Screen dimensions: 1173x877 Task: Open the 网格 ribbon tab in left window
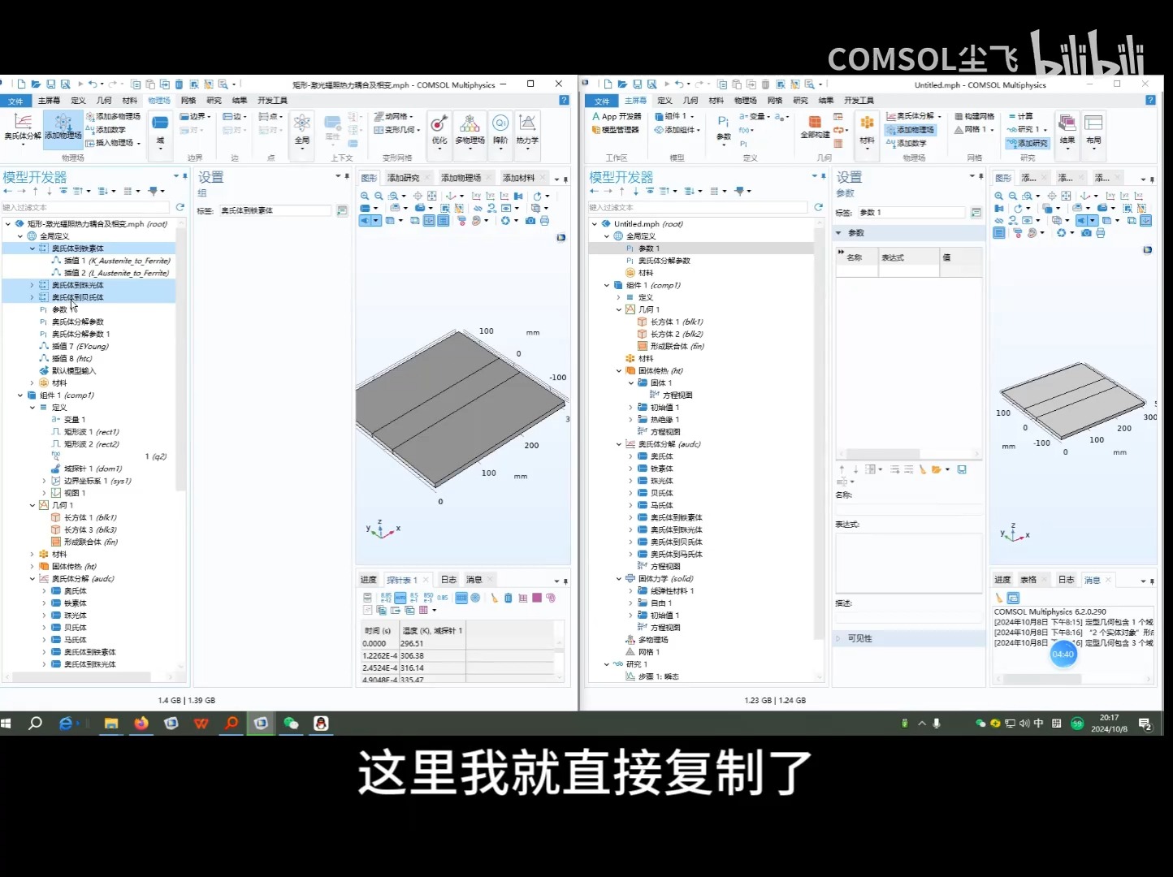click(188, 101)
